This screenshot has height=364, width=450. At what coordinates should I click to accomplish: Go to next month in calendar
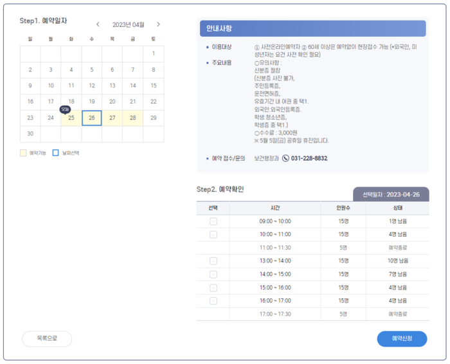point(158,24)
